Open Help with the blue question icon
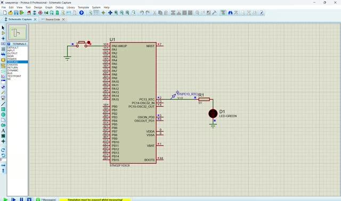This screenshot has height=201, width=341. (82, 13)
